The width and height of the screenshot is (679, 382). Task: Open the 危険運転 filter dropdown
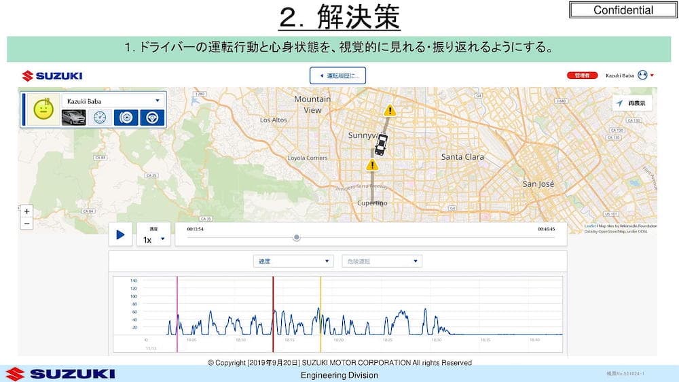click(382, 261)
